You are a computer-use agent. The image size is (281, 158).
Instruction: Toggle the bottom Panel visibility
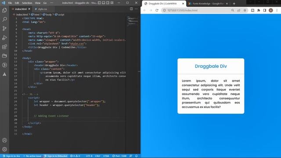pos(104,3)
